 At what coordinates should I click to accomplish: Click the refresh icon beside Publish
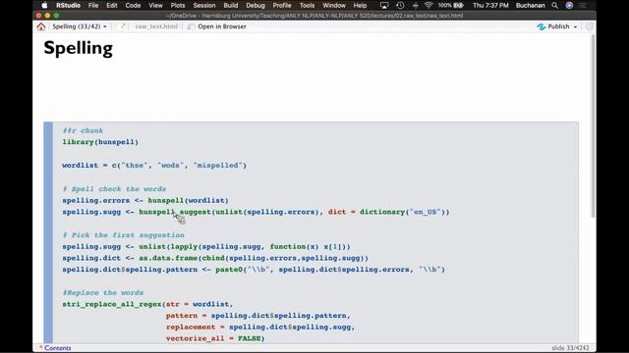pos(589,26)
